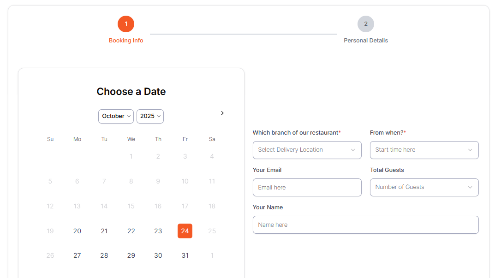Pick date 29 in the calendar

coord(131,255)
